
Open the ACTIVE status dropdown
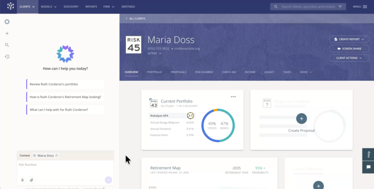(x=154, y=53)
